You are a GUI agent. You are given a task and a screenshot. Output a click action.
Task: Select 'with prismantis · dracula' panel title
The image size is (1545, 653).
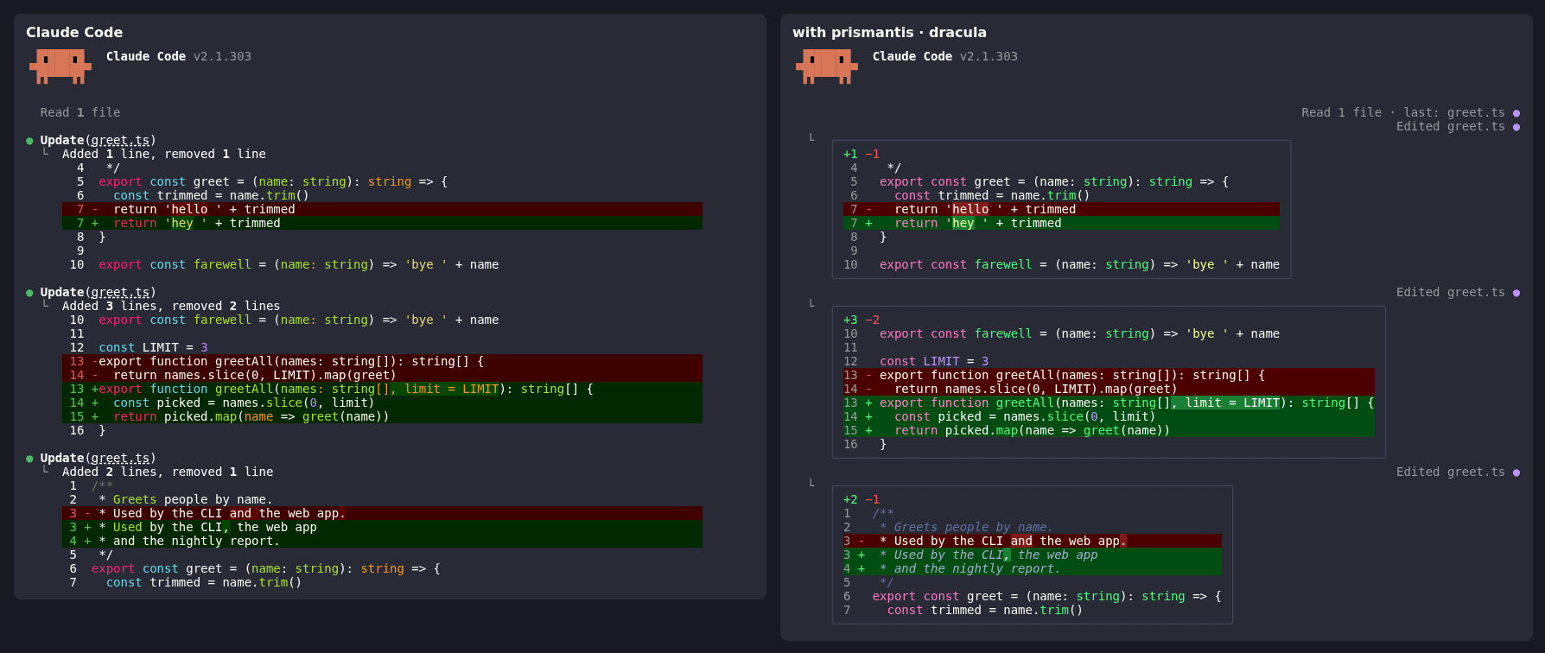pos(889,32)
